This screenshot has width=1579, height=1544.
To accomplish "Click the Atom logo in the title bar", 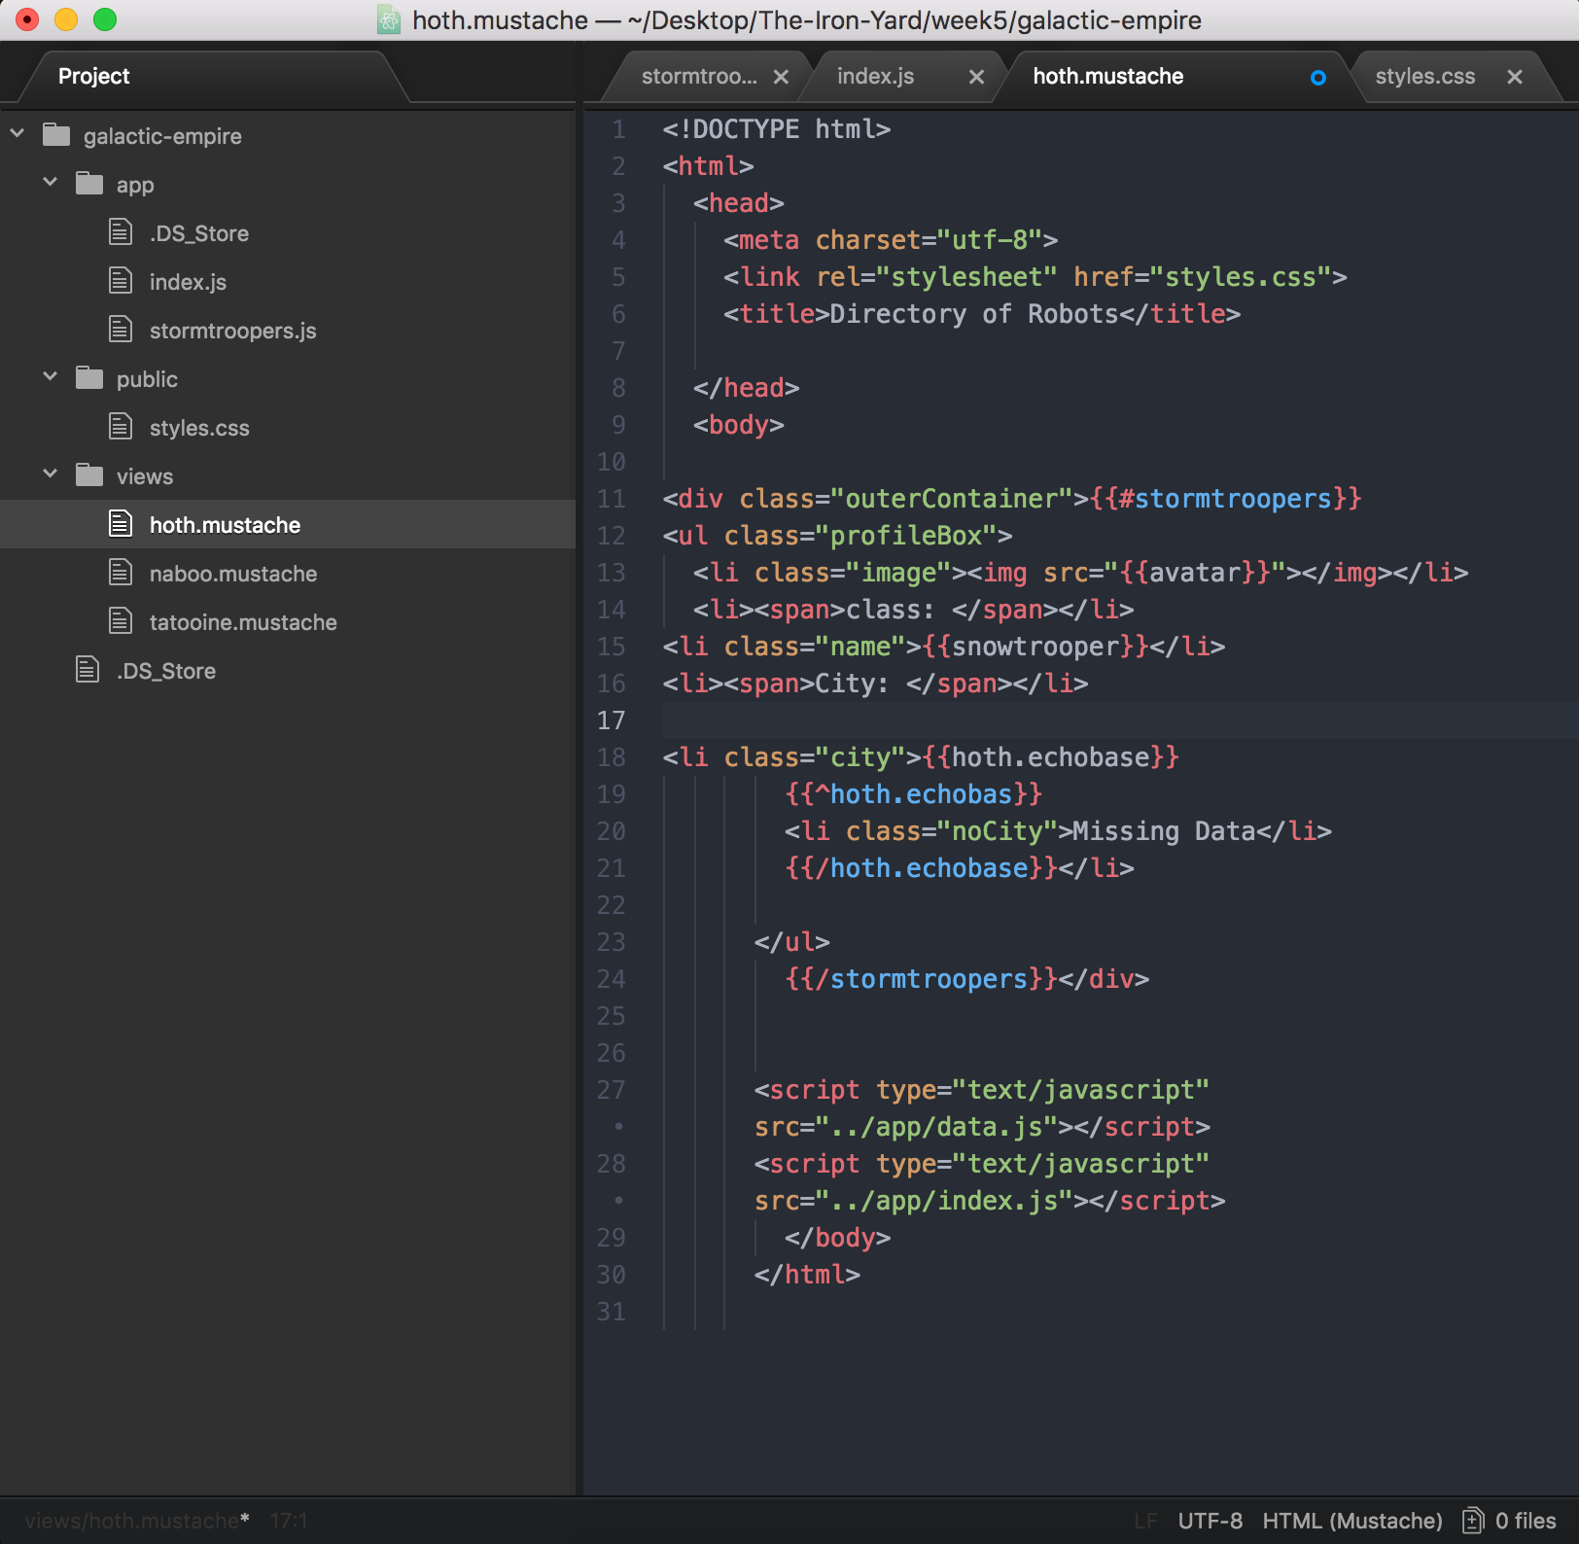I will pyautogui.click(x=388, y=20).
